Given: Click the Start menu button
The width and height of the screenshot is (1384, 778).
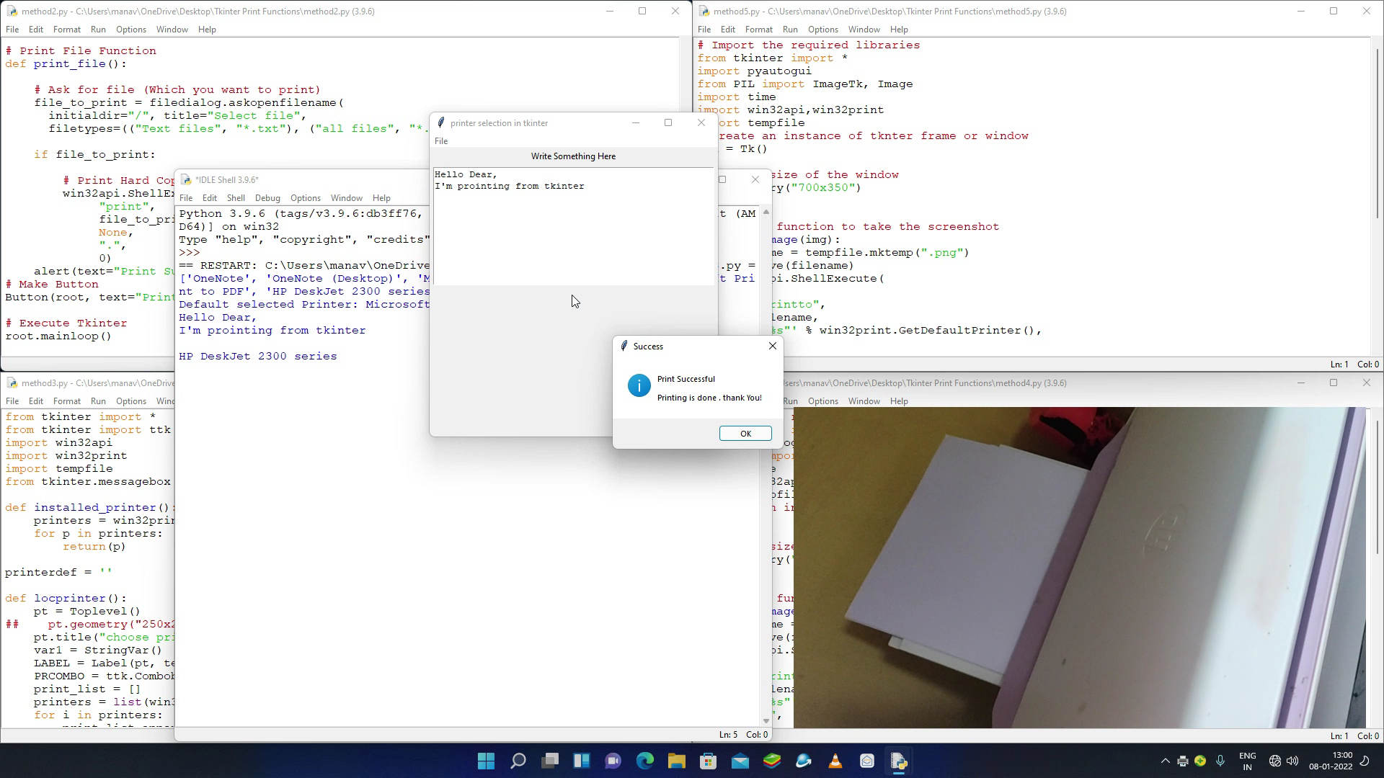Looking at the screenshot, I should tap(486, 761).
